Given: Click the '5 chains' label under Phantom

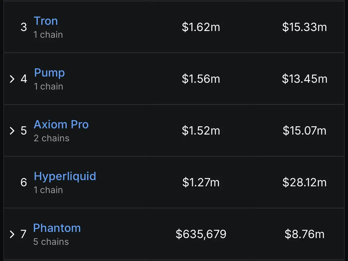Looking at the screenshot, I should coord(51,242).
